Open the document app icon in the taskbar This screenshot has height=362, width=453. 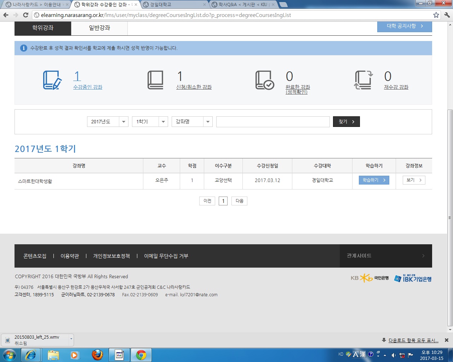pyautogui.click(x=119, y=355)
